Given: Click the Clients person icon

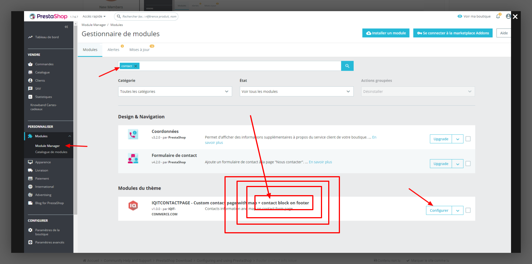Looking at the screenshot, I should point(30,80).
